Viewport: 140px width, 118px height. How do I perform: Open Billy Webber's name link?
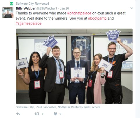[x=26, y=9]
